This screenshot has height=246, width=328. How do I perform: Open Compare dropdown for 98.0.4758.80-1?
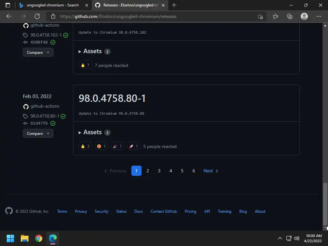tap(38, 133)
